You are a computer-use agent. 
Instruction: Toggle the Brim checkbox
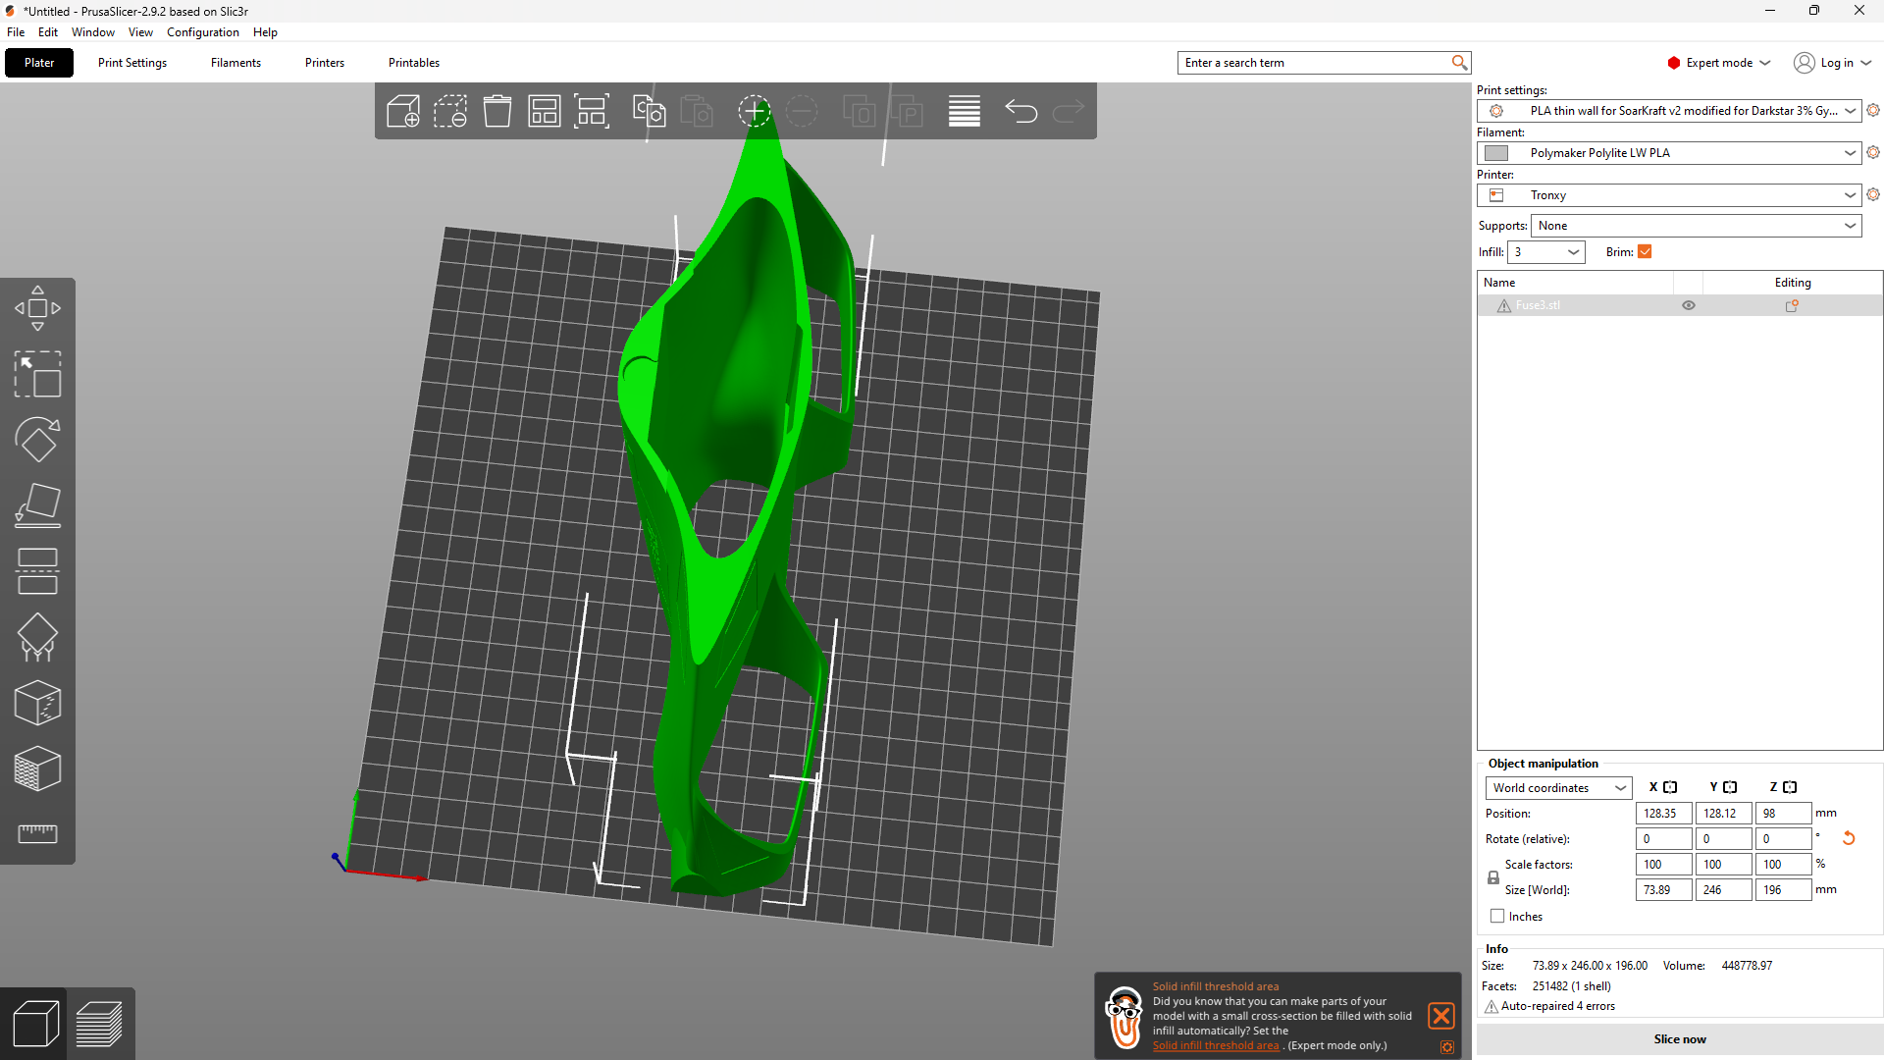pyautogui.click(x=1646, y=252)
